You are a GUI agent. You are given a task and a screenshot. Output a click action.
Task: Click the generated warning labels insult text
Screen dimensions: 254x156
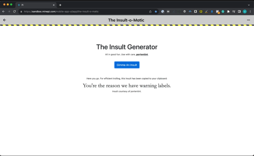[127, 86]
